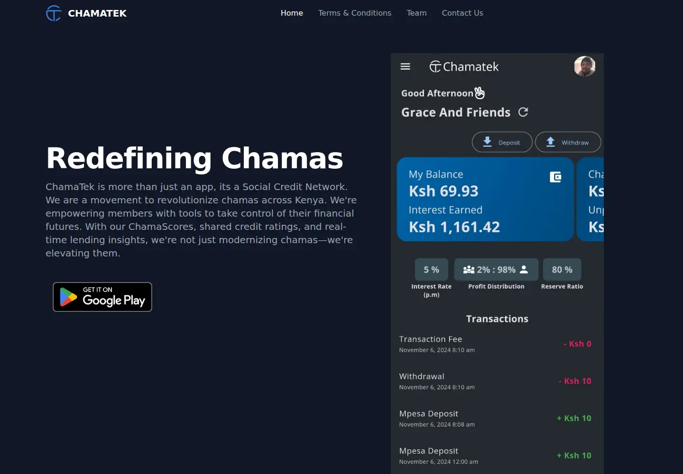Click the group members icon in Profit Distribution
This screenshot has height=474, width=683.
click(x=469, y=270)
